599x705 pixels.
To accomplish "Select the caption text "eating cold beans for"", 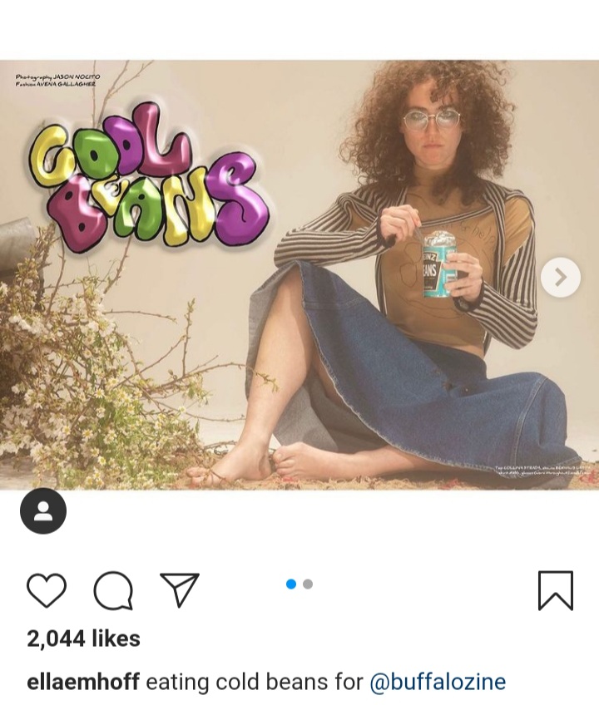I will [255, 682].
